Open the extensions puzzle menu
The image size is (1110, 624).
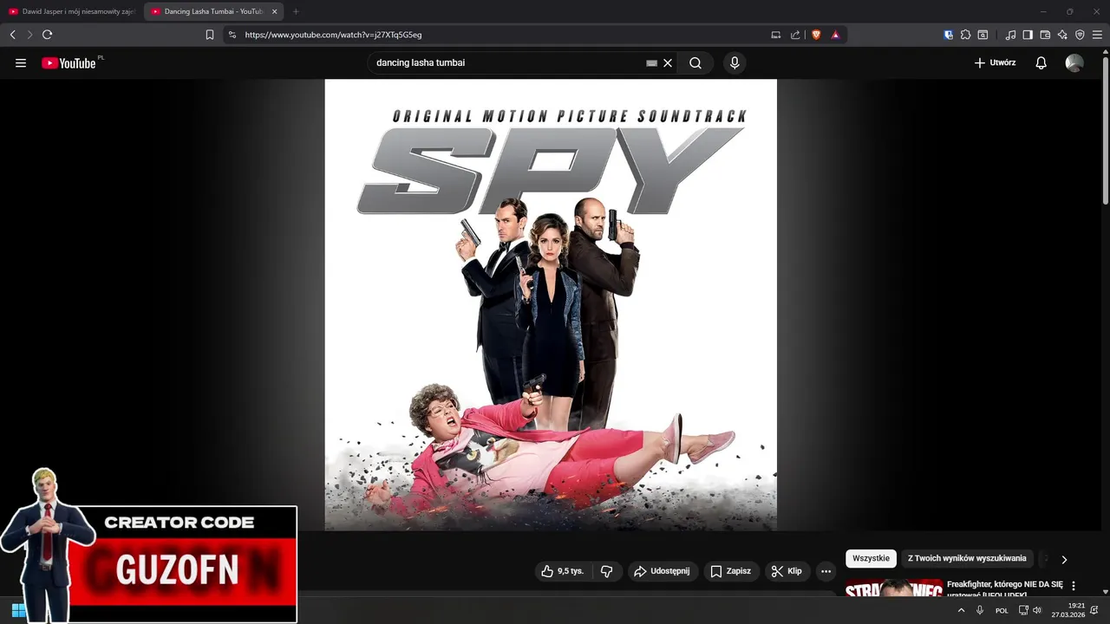point(965,35)
